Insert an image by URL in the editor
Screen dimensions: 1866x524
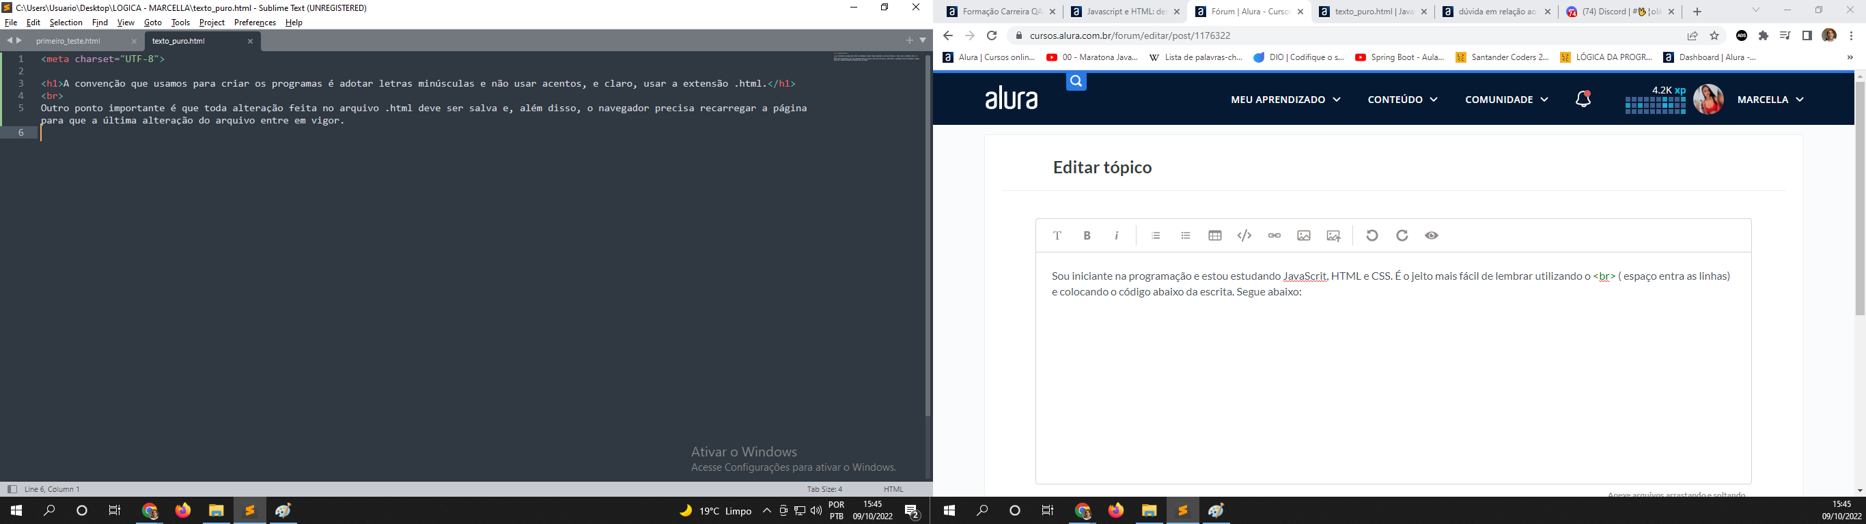pyautogui.click(x=1304, y=235)
